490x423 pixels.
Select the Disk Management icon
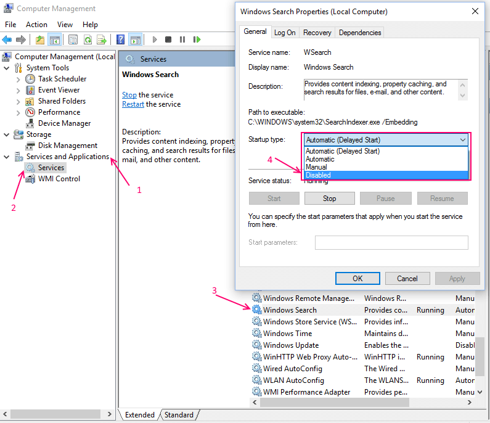tap(30, 146)
